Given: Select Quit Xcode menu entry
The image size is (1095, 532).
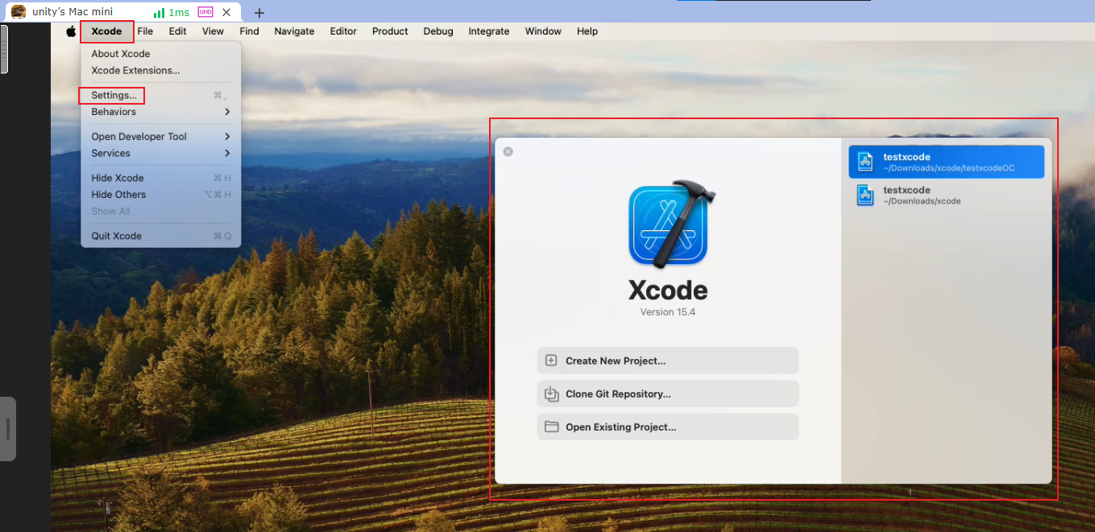Looking at the screenshot, I should (x=161, y=236).
